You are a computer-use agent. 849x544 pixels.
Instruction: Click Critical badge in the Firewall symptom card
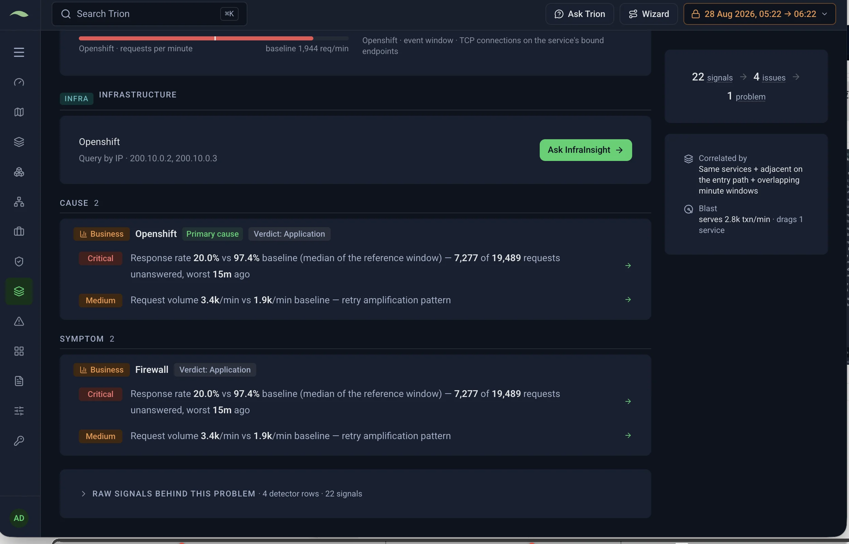coord(100,394)
